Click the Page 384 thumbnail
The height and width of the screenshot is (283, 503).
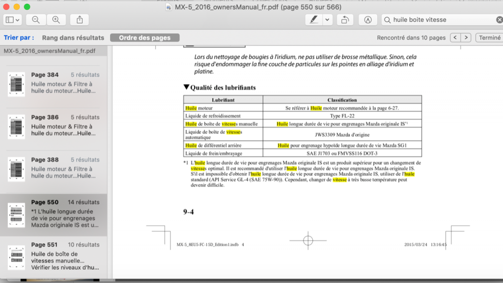(x=16, y=84)
